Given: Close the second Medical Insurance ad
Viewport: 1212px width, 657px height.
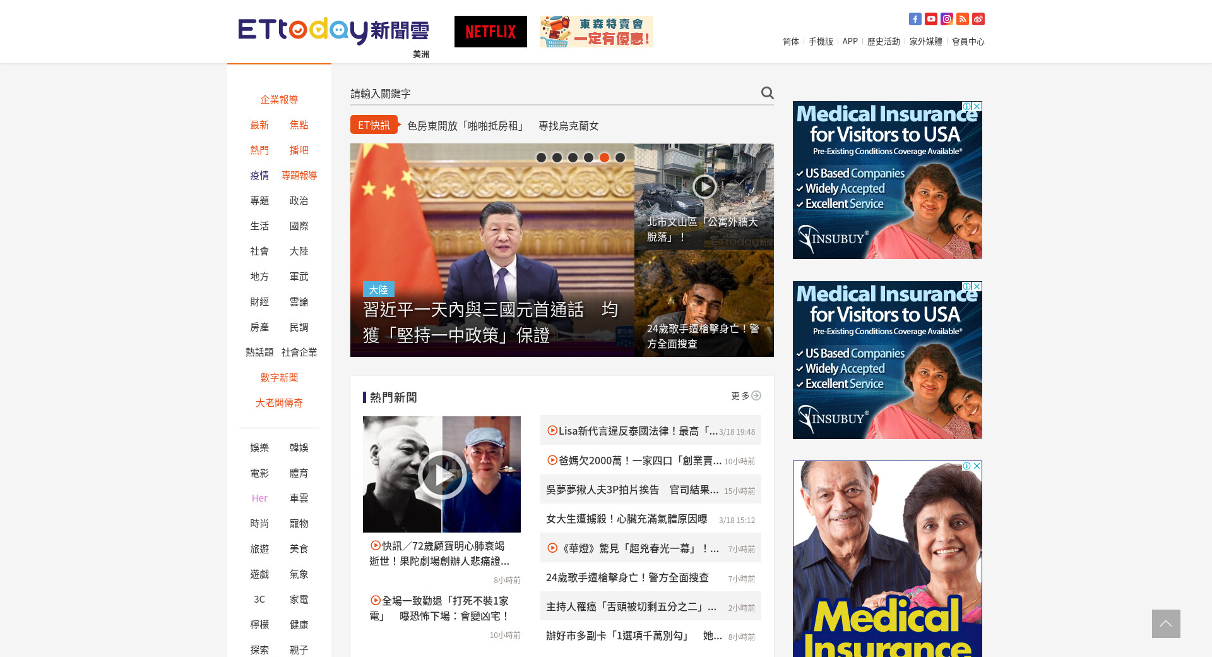Looking at the screenshot, I should pyautogui.click(x=977, y=286).
